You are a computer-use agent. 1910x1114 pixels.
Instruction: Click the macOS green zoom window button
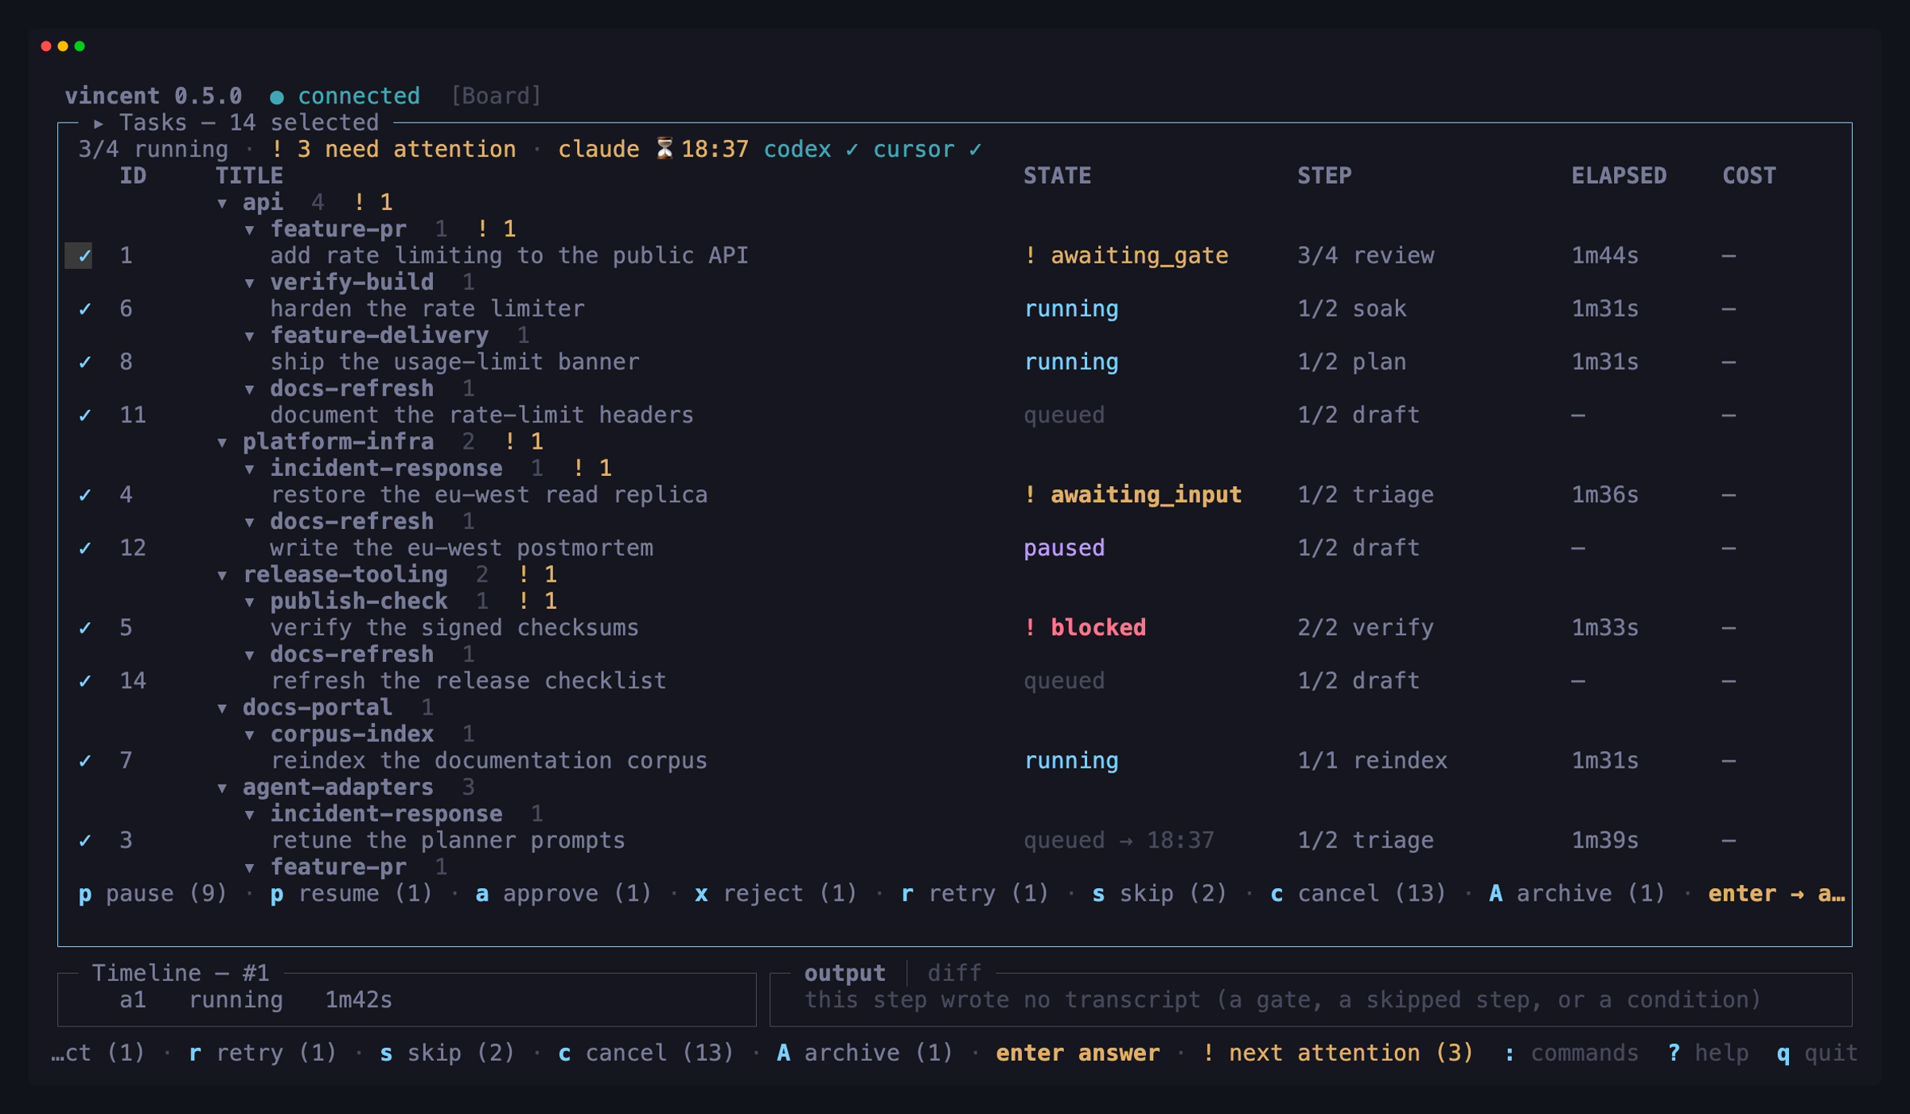tap(80, 46)
